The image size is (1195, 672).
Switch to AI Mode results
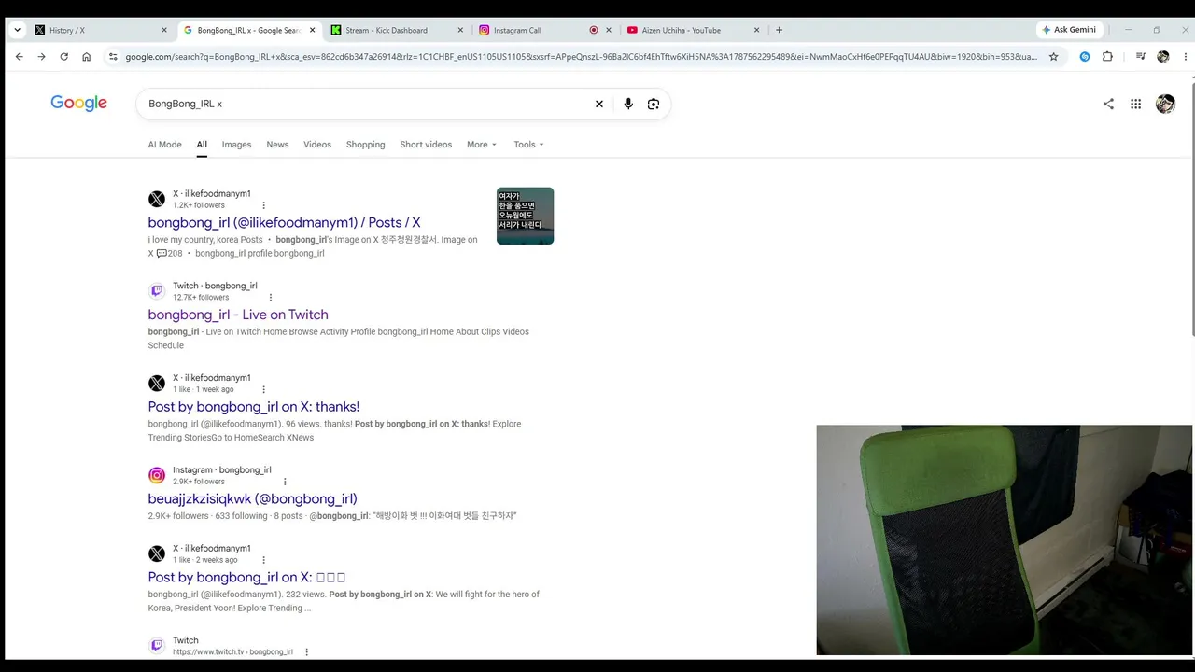pos(164,145)
